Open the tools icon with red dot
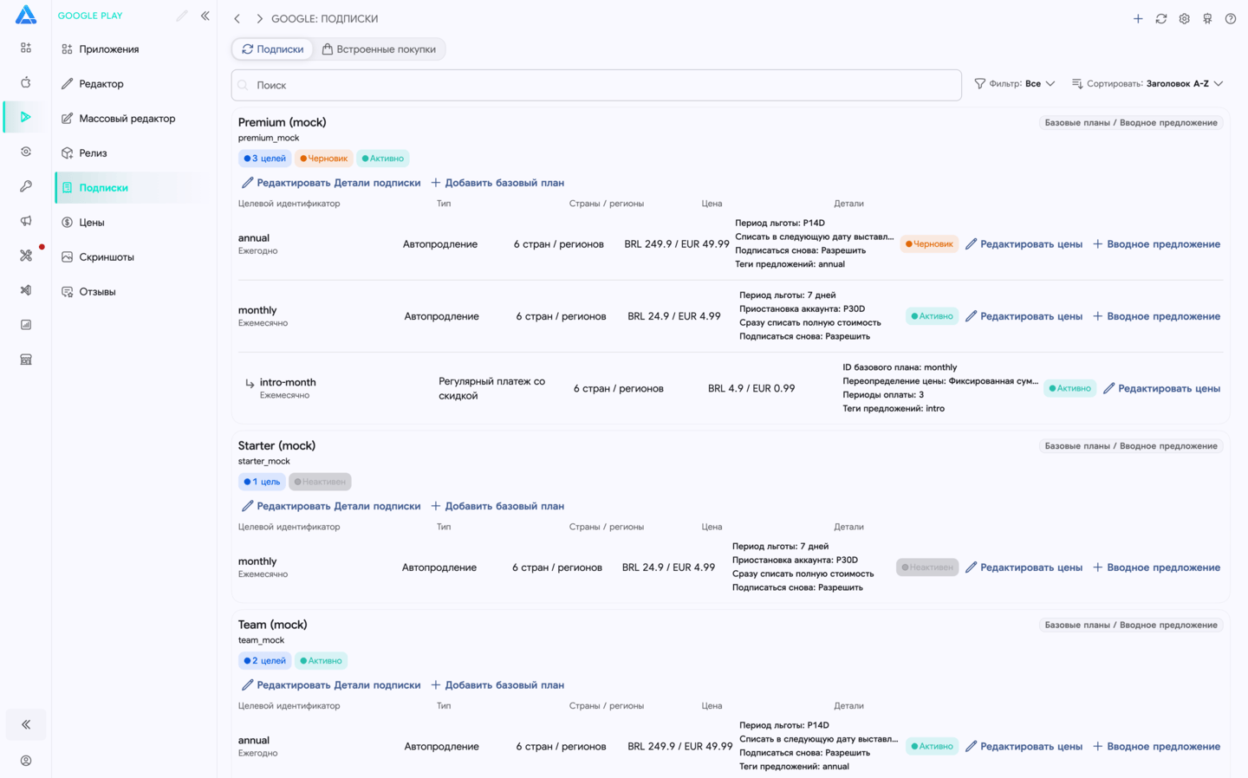 click(x=26, y=256)
